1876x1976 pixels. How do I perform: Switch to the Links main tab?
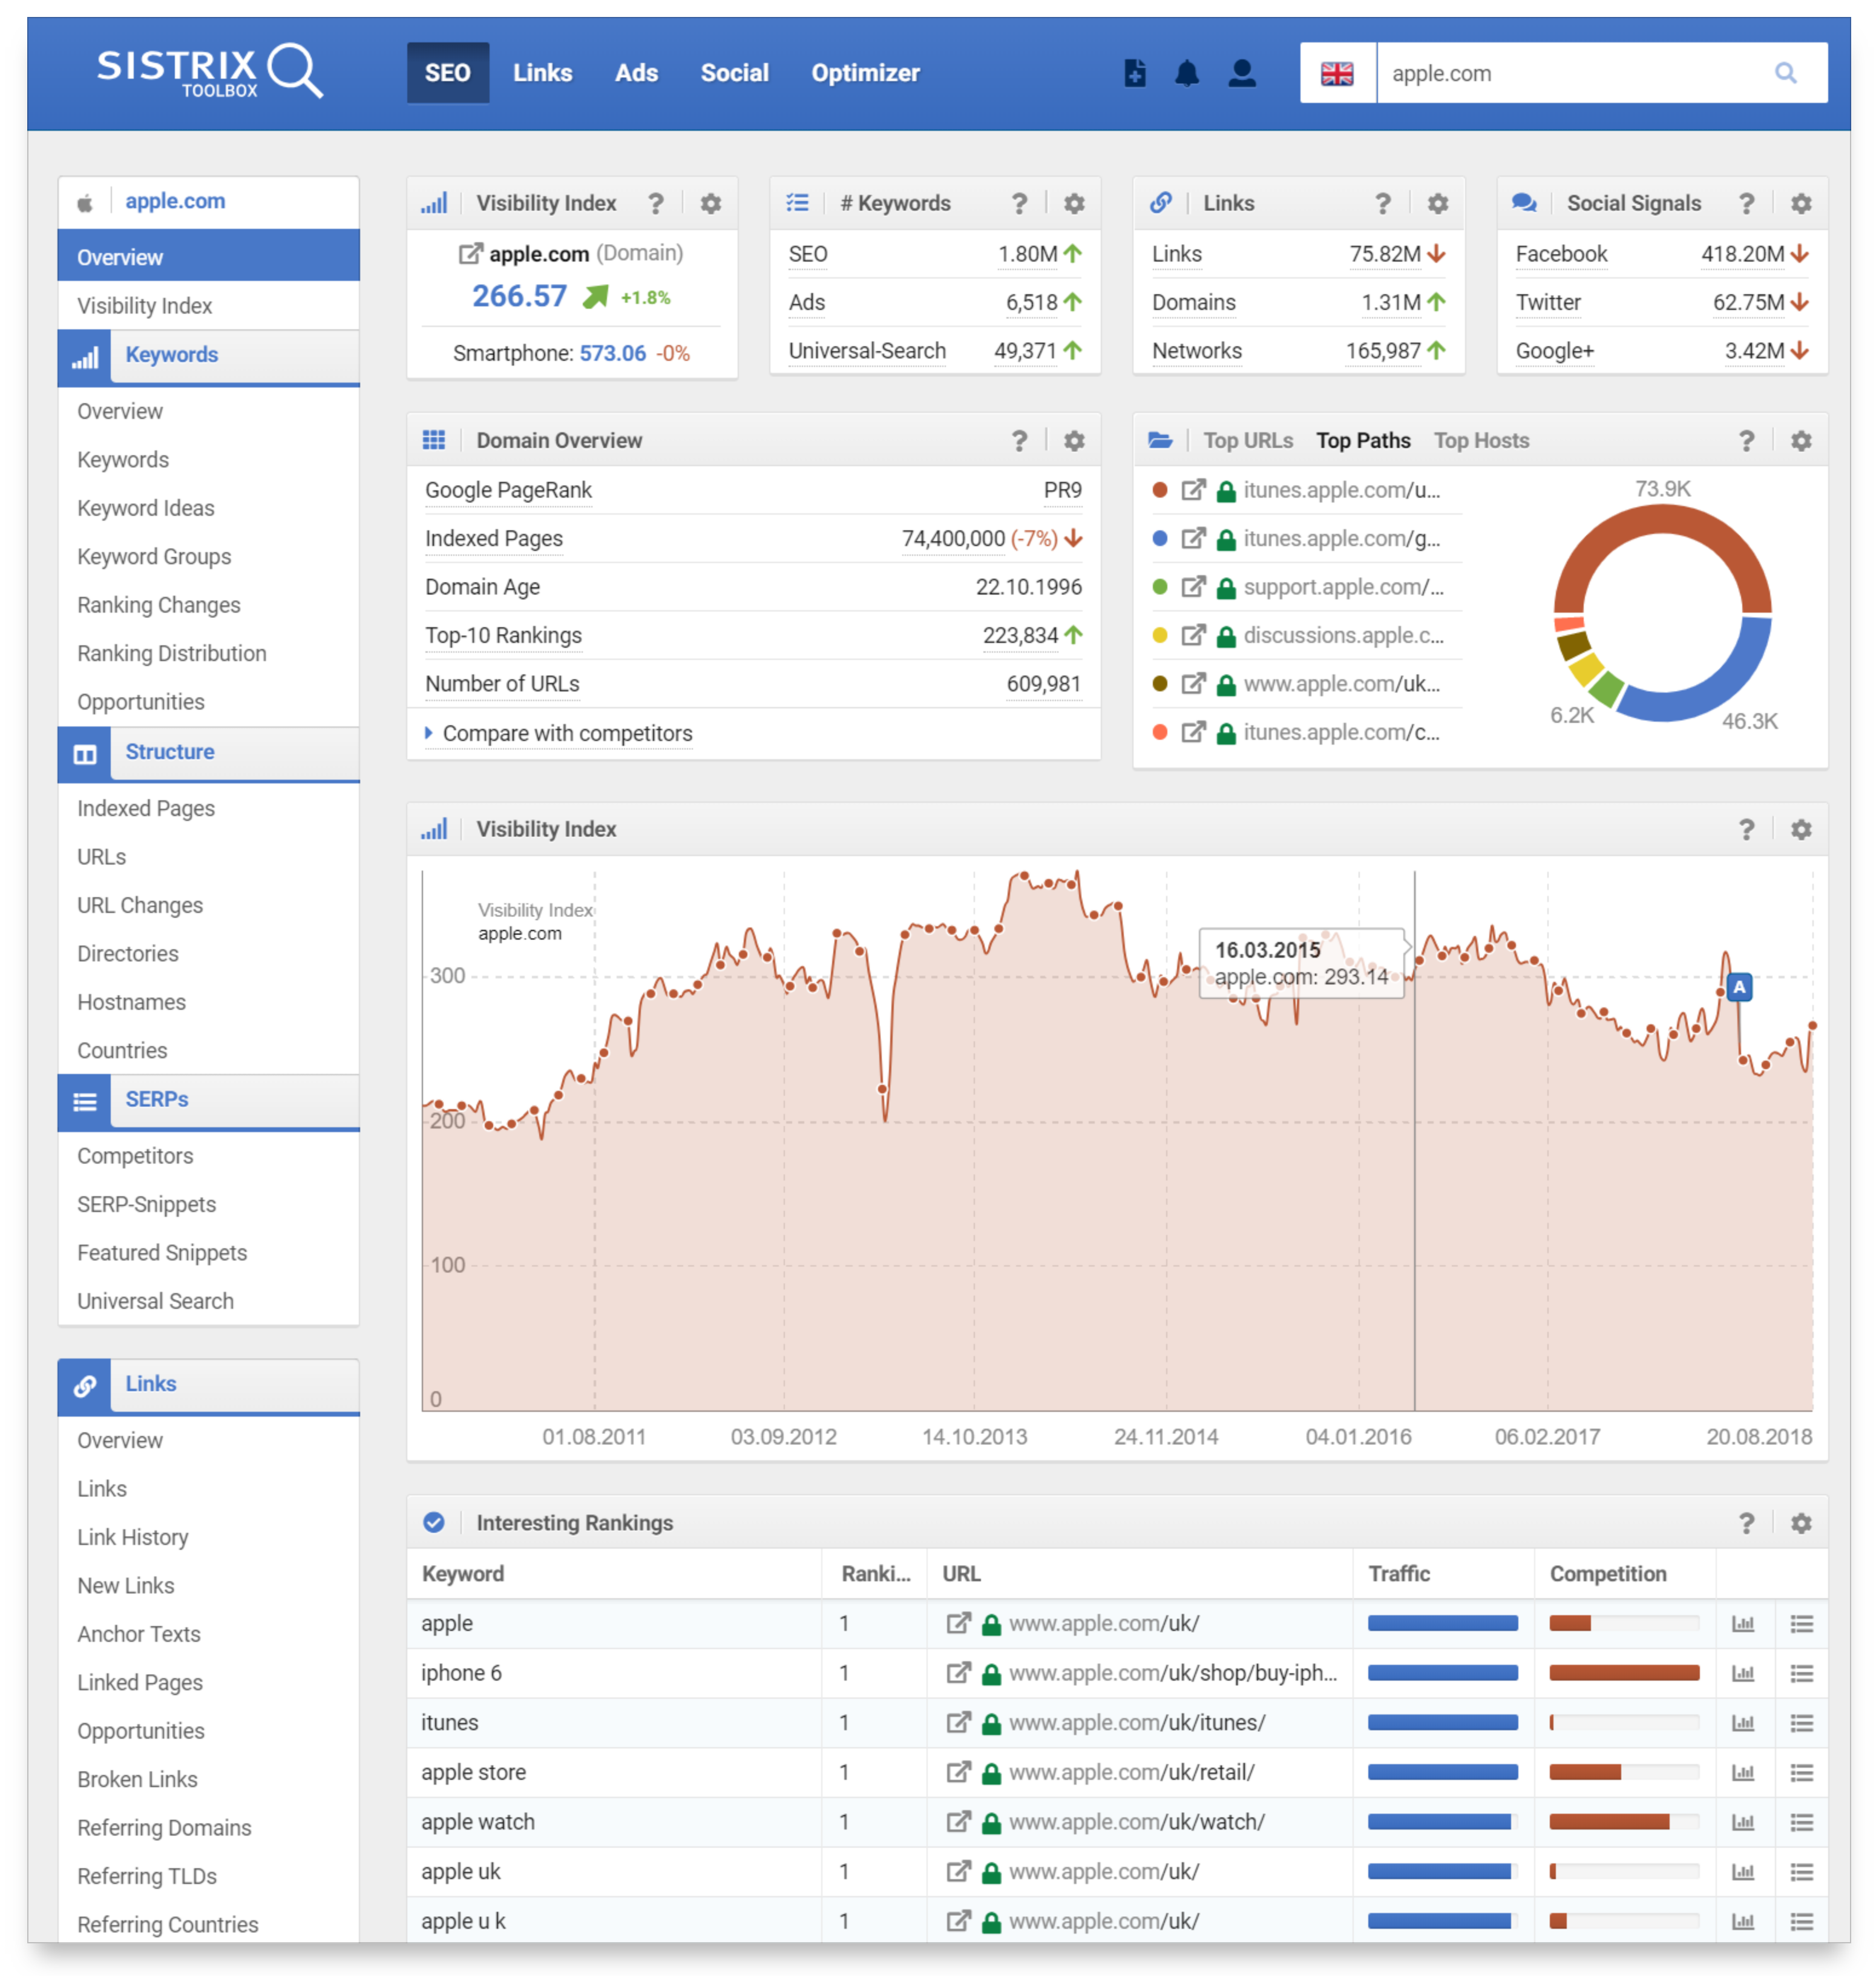coord(542,73)
